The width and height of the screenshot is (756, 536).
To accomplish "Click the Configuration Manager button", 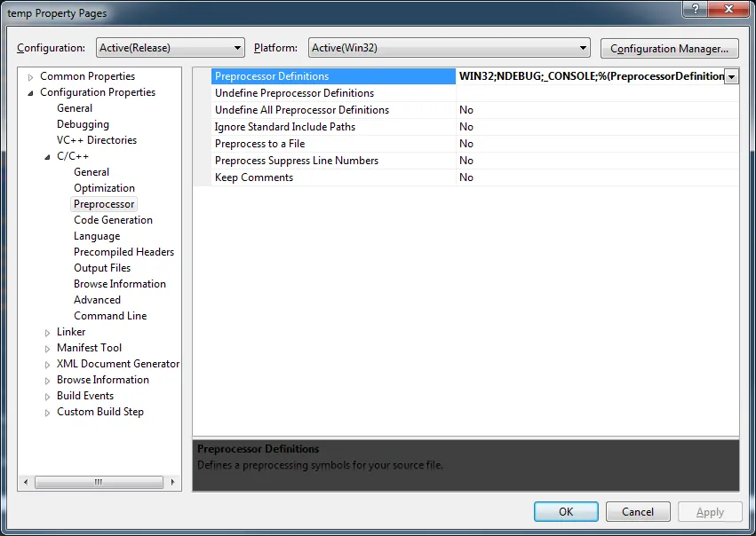I will (669, 49).
